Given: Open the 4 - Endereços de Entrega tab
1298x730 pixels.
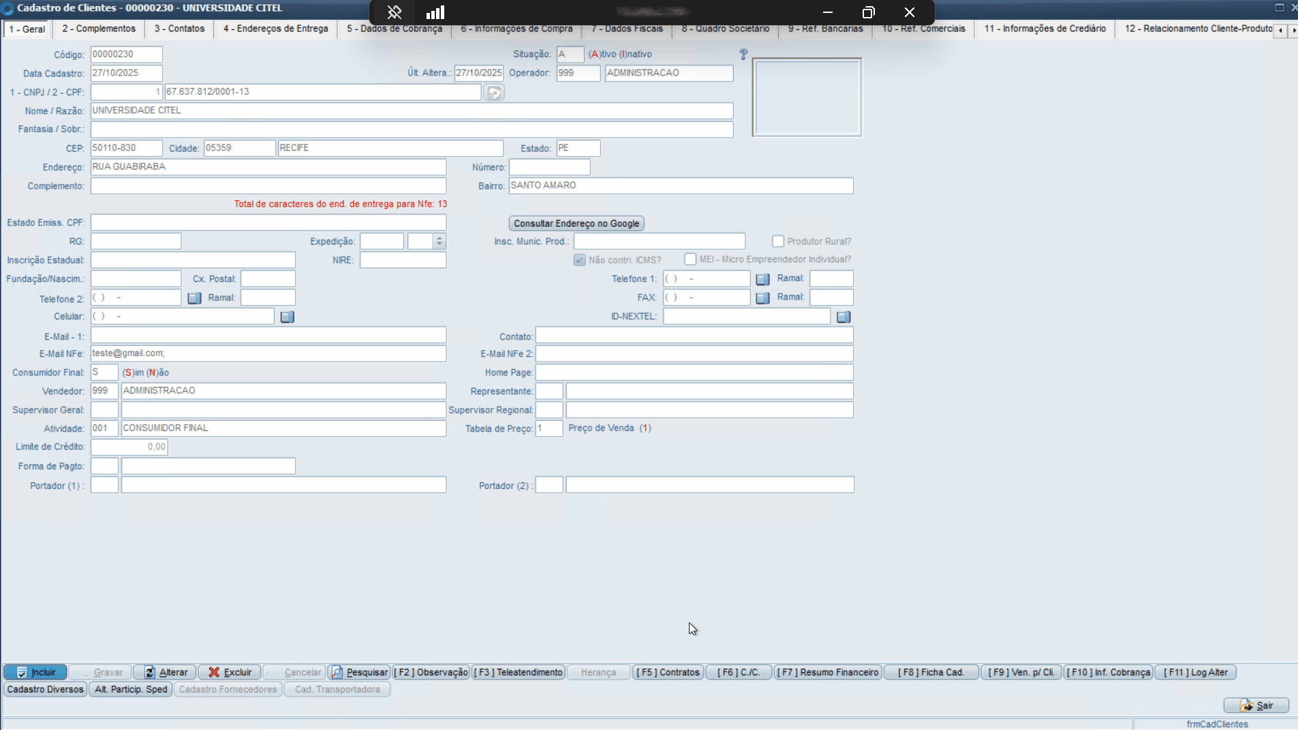Looking at the screenshot, I should click(275, 29).
